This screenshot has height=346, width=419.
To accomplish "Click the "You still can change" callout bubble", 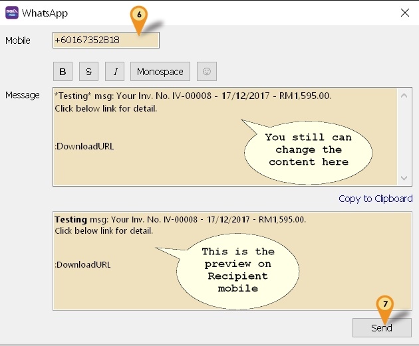I will click(x=308, y=149).
